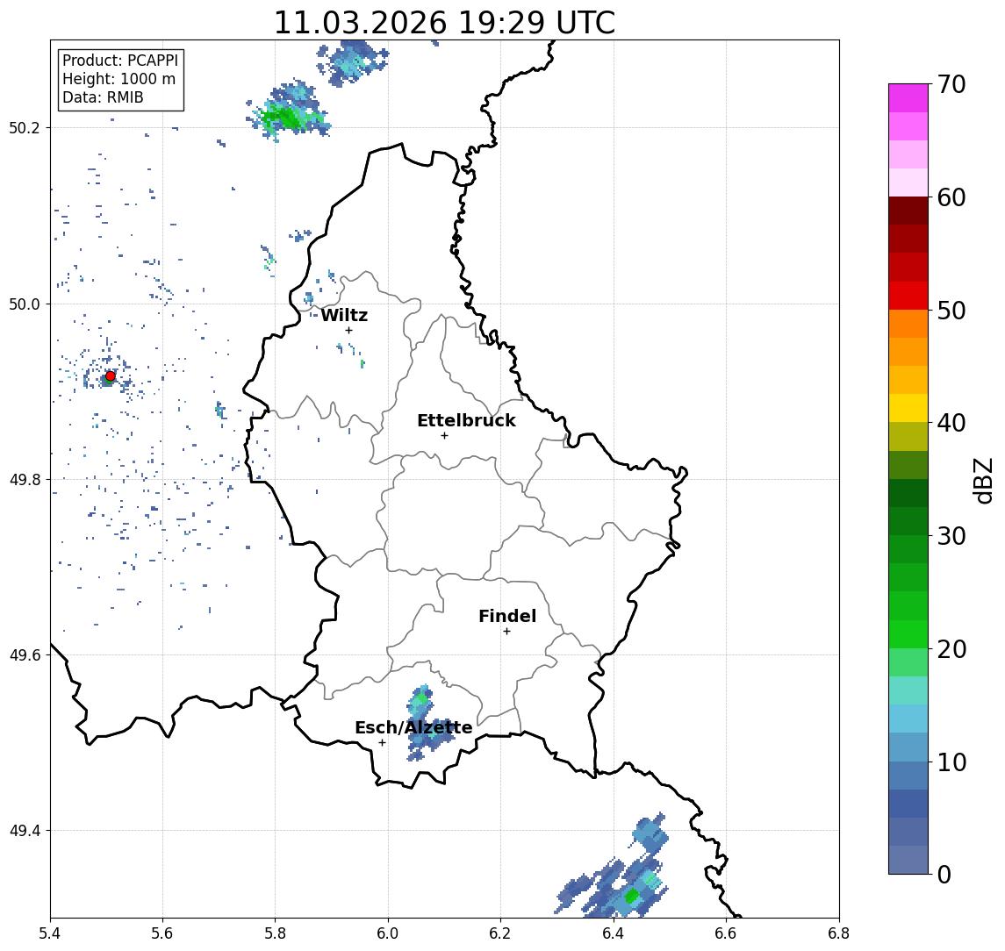Click the bottom slate-blue band above the 0 dBZ tick
The height and width of the screenshot is (951, 1005).
(908, 860)
